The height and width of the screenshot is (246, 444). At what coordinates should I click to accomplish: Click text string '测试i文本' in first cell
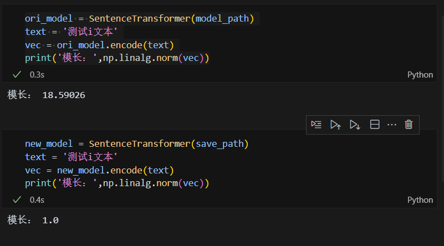(90, 32)
